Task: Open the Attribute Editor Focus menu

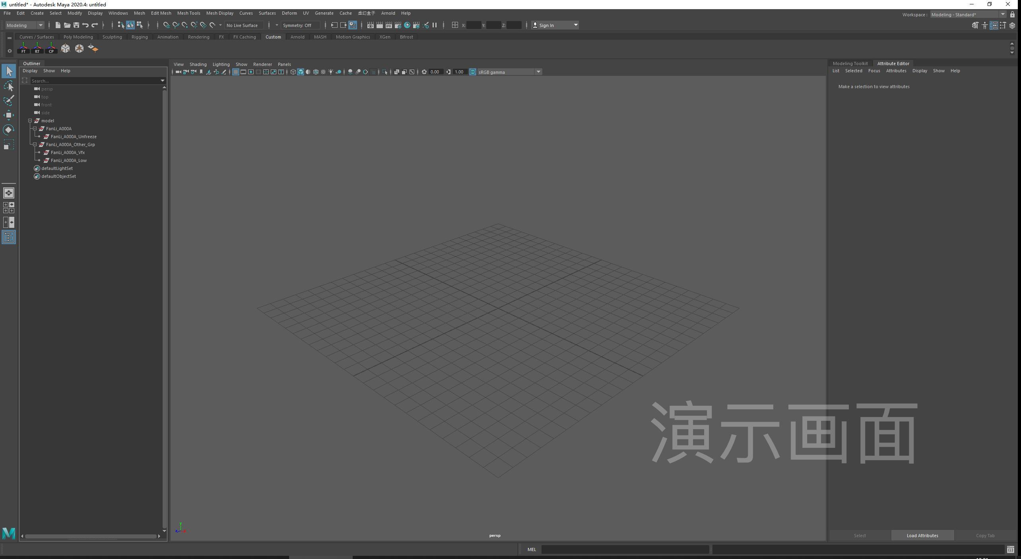Action: pos(874,71)
